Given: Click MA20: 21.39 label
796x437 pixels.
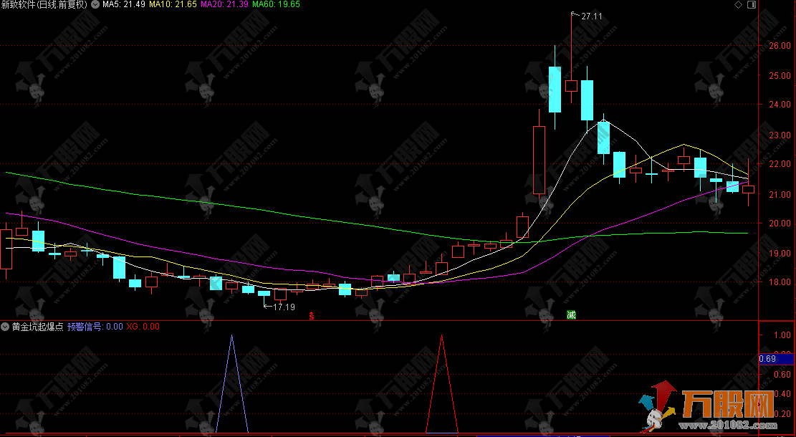Looking at the screenshot, I should pyautogui.click(x=224, y=4).
